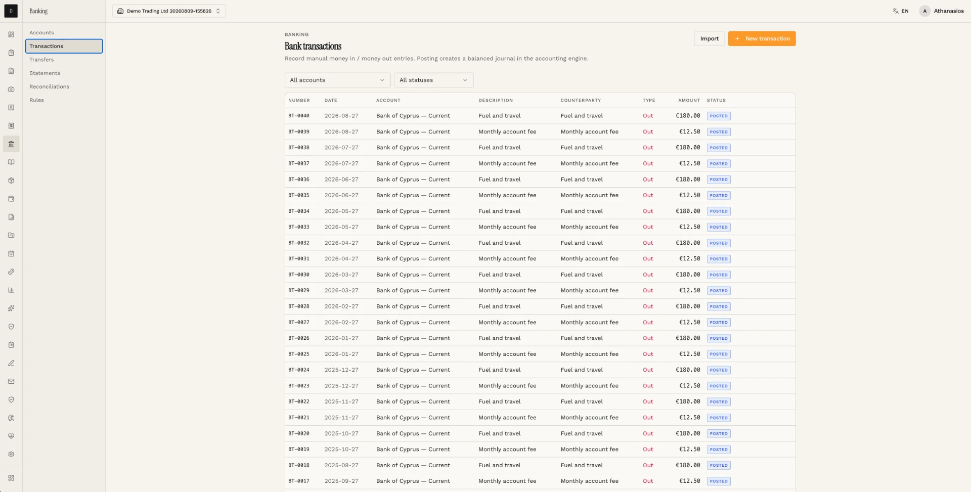The image size is (971, 492).
Task: Click the POSTED badge in row BT-0038
Action: click(719, 148)
